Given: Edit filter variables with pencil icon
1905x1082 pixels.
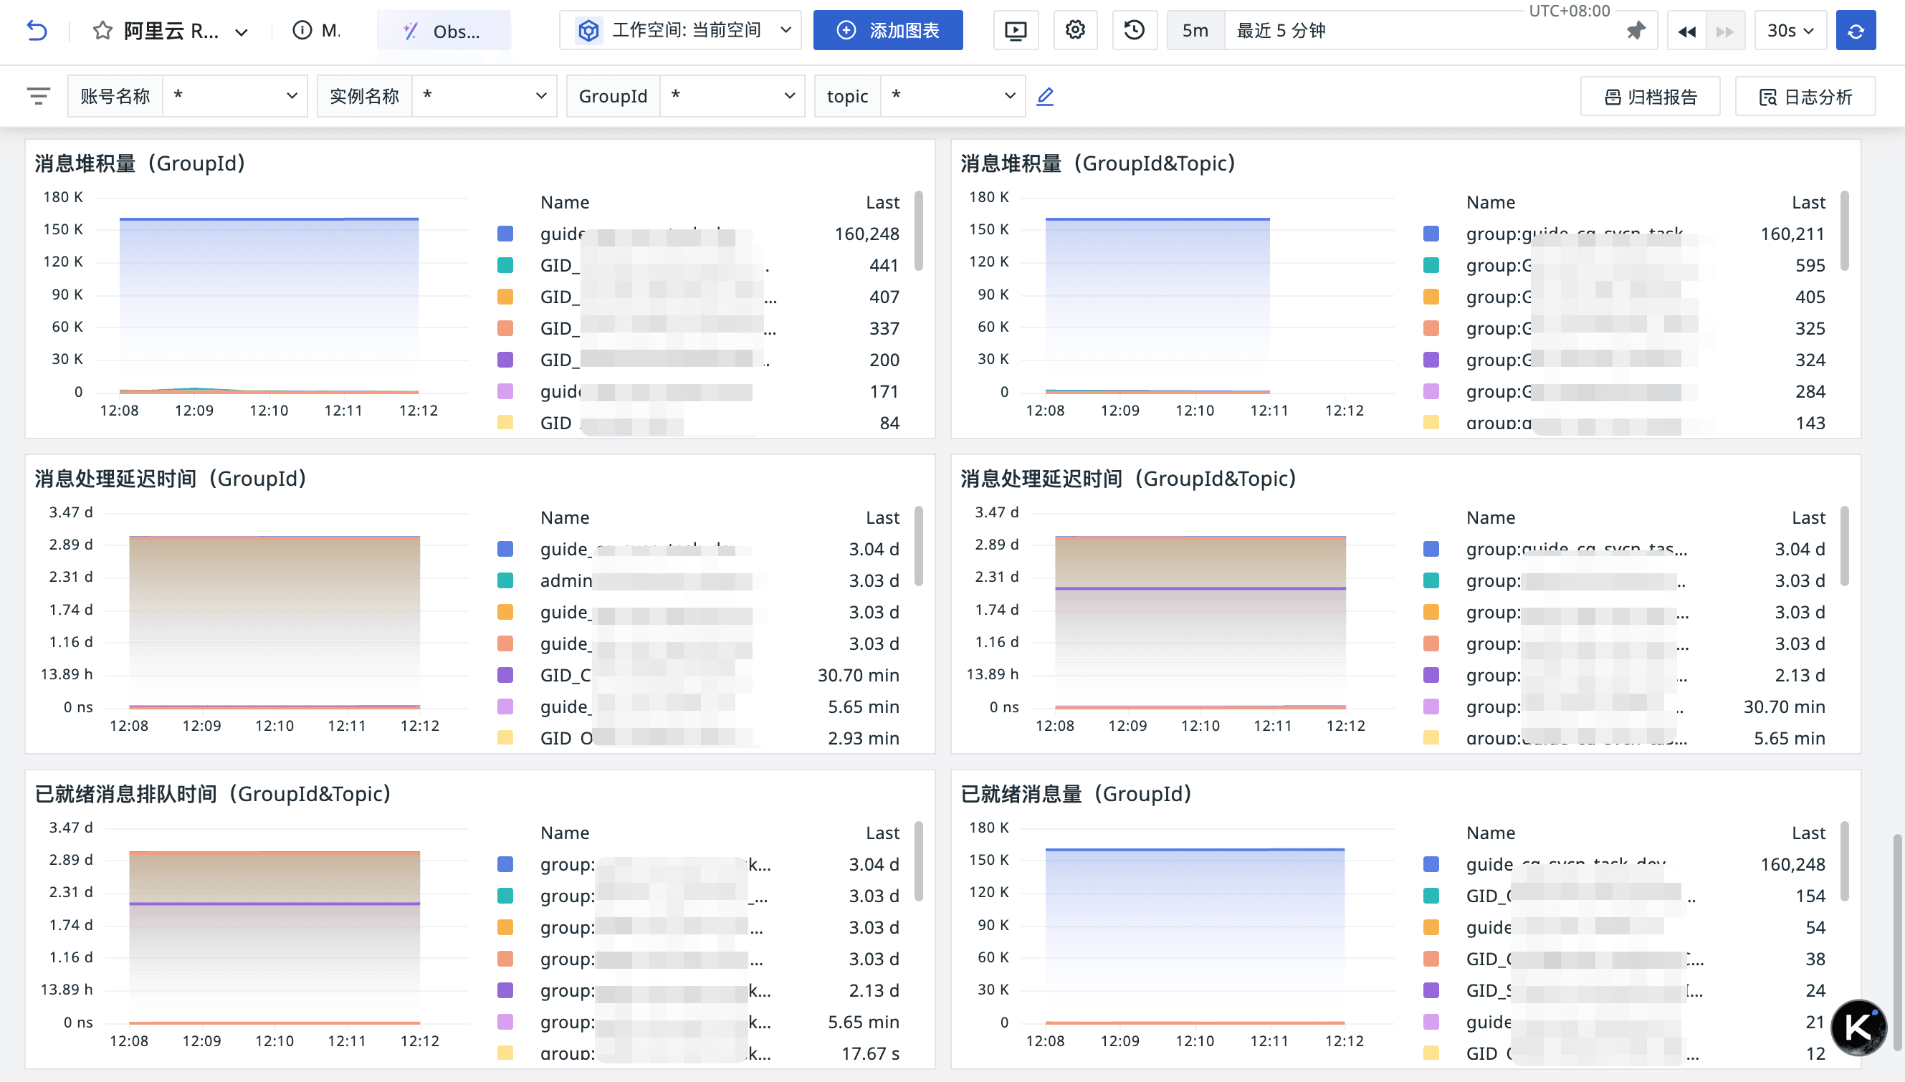Looking at the screenshot, I should click(1045, 96).
